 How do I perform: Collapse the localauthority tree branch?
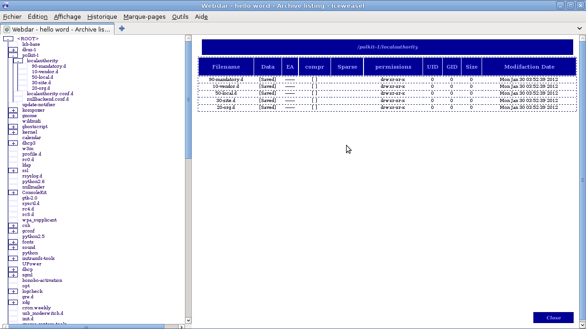click(x=17, y=60)
